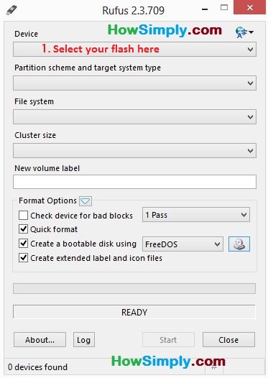Click the empty progress bar
Viewport: 268px width, 378px height.
click(x=134, y=289)
